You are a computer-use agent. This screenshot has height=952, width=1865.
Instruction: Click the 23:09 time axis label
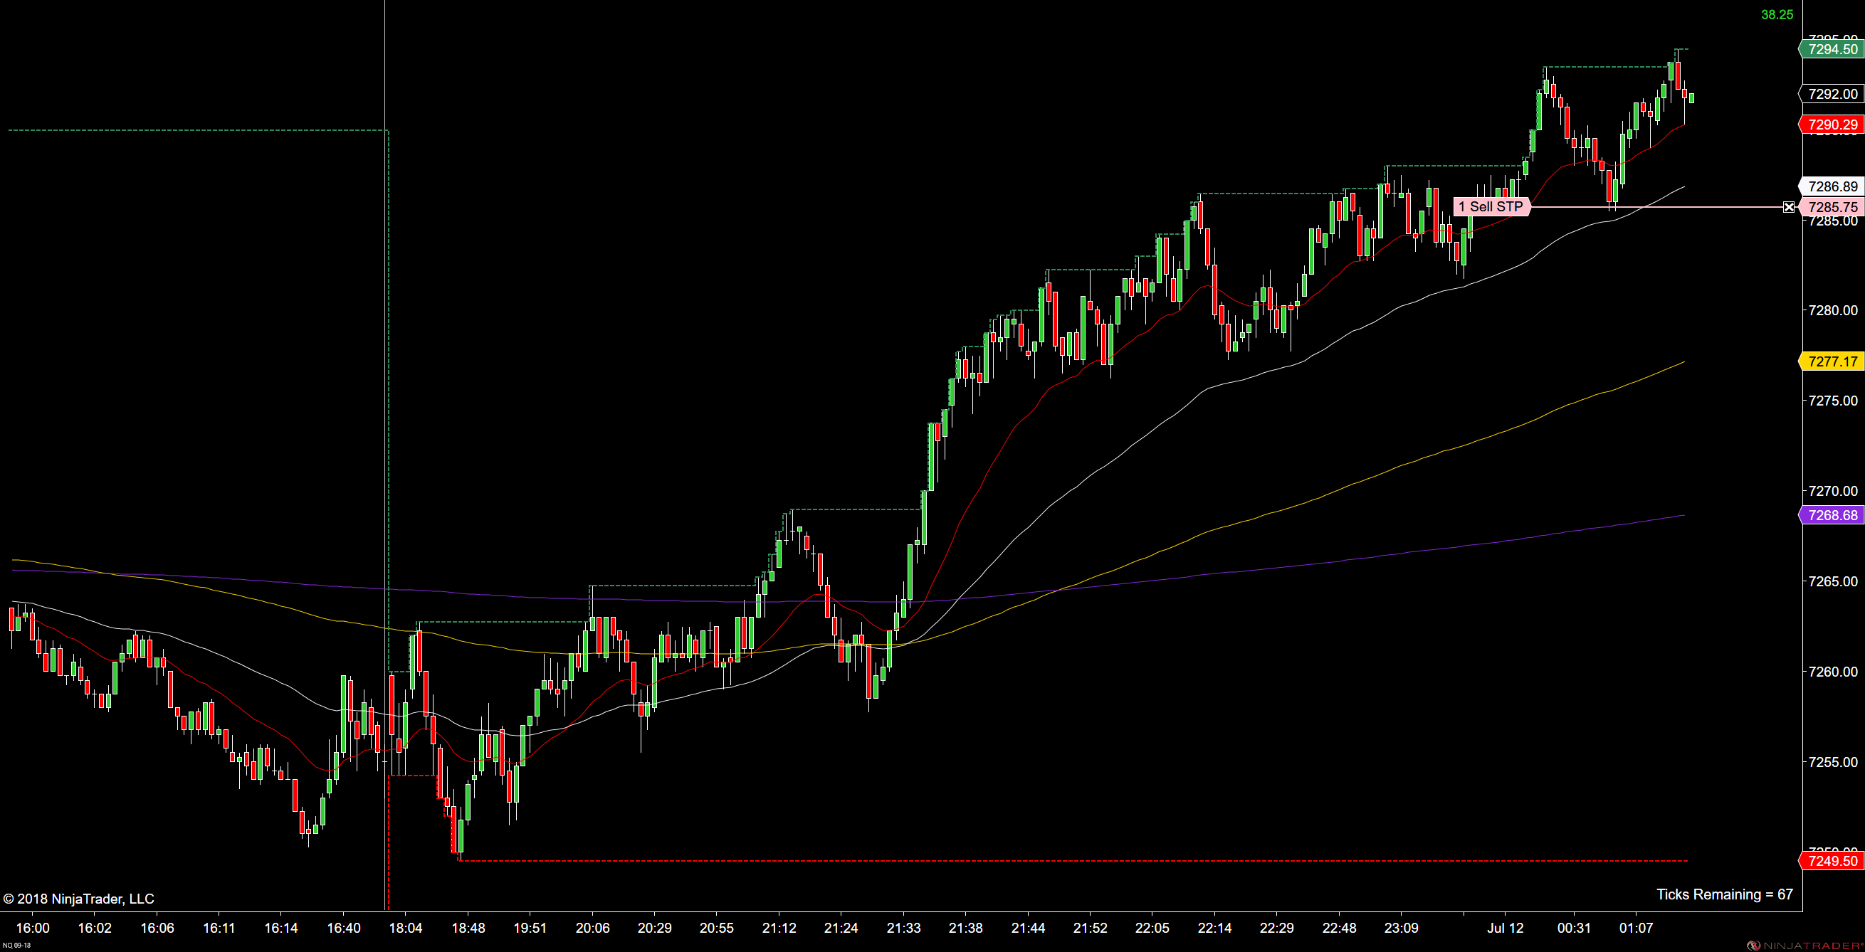tap(1402, 928)
